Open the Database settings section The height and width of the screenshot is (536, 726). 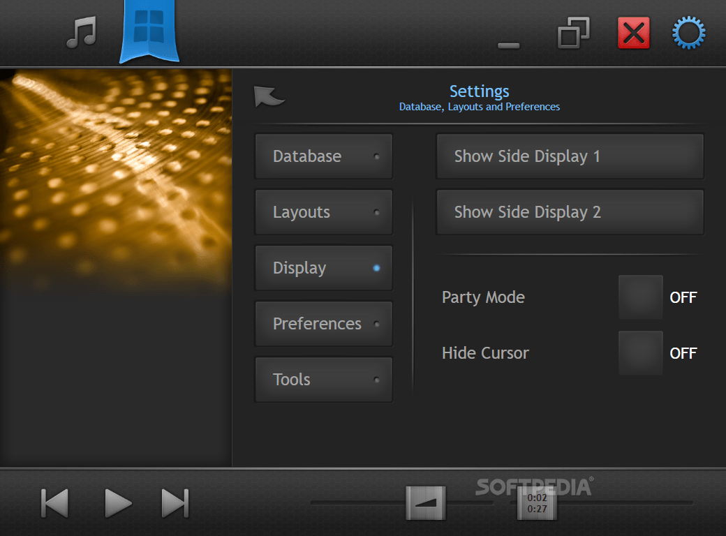[x=324, y=156]
